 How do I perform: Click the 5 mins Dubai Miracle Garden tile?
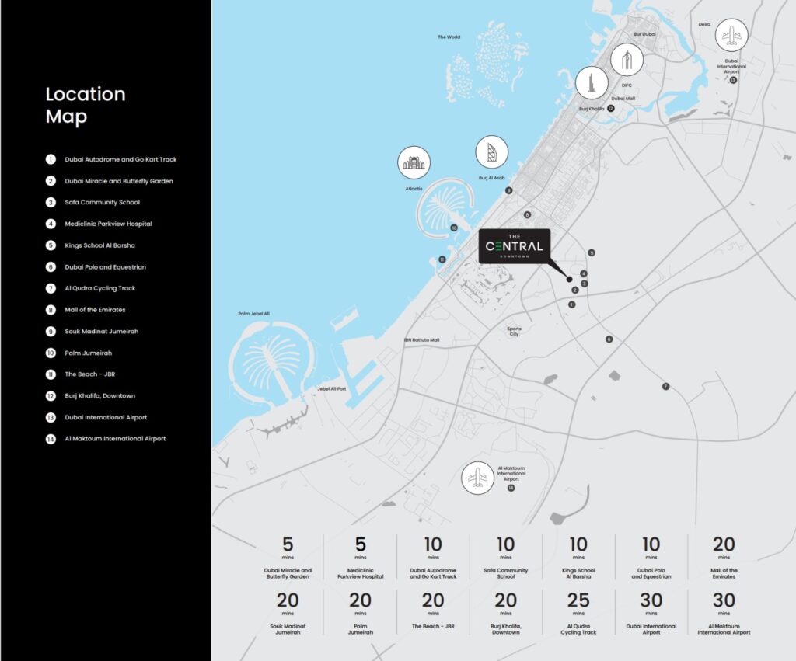coord(288,558)
